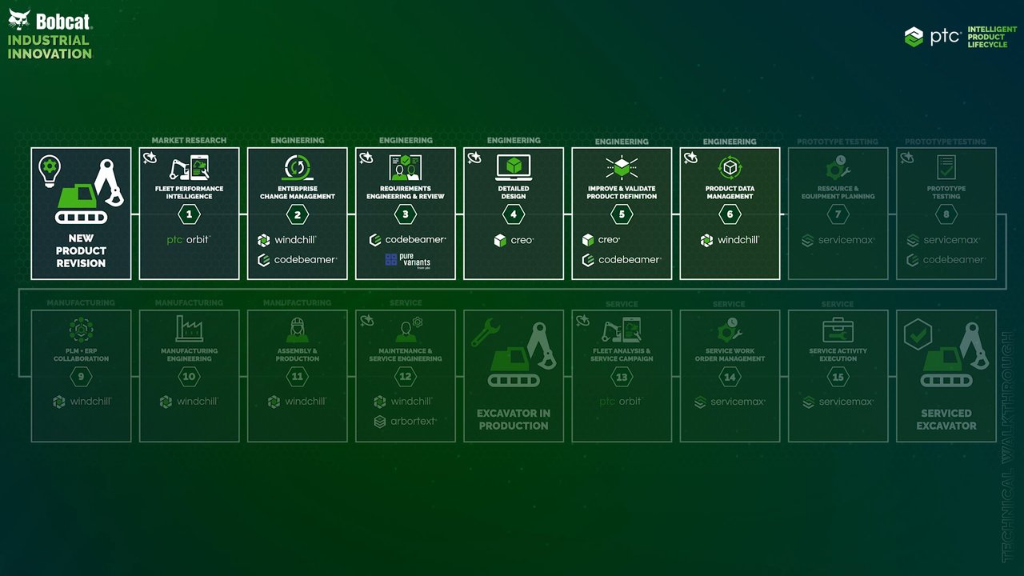Viewport: 1024px width, 576px height.
Task: Select the step 8 hexagon
Action: pos(946,214)
